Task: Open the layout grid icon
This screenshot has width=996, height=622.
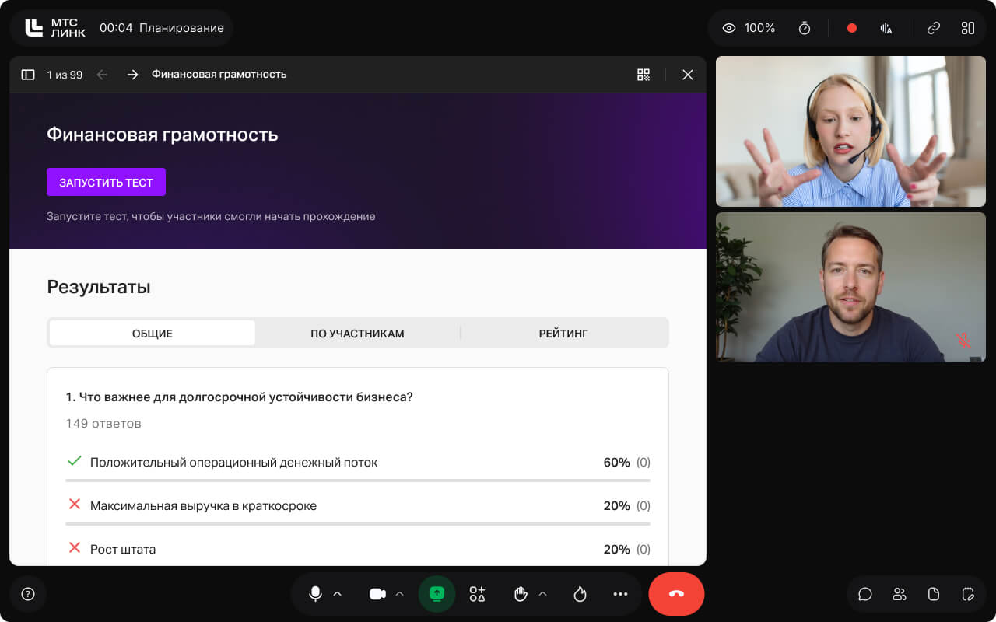Action: (968, 28)
